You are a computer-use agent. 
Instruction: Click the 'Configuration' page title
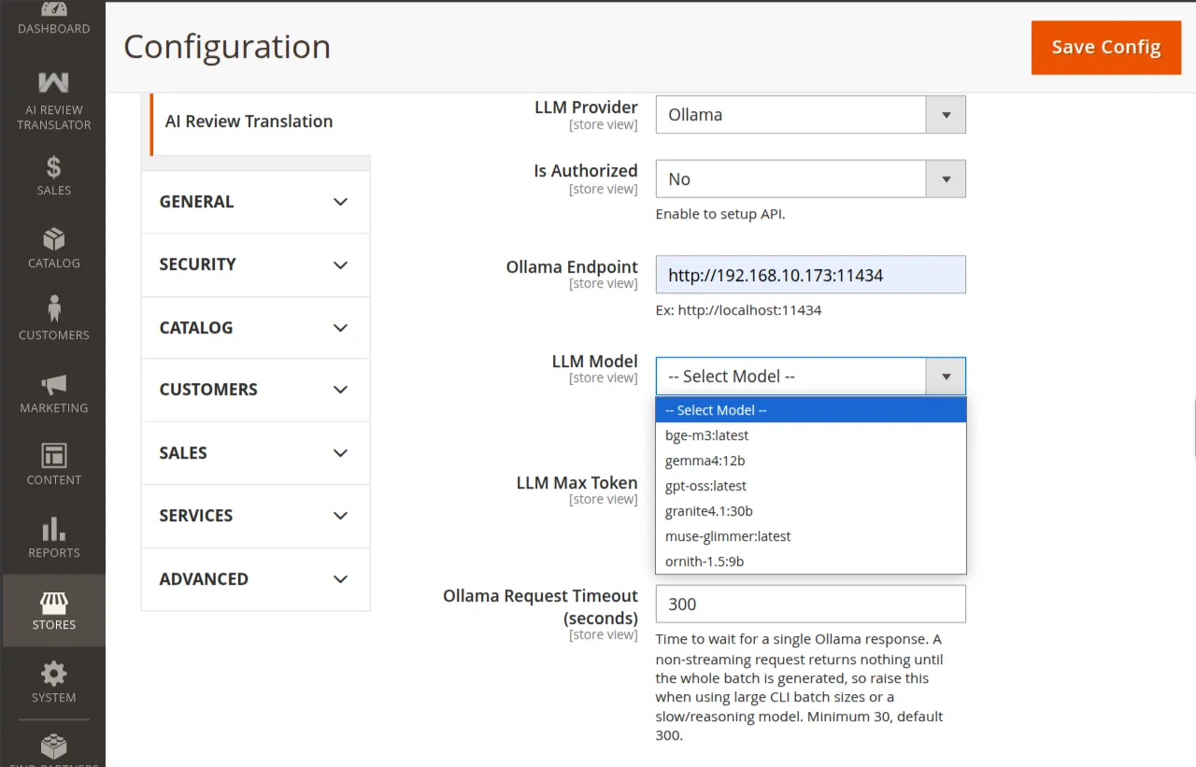coord(227,47)
